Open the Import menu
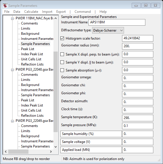Screen dimensions: 163x164 47,12
